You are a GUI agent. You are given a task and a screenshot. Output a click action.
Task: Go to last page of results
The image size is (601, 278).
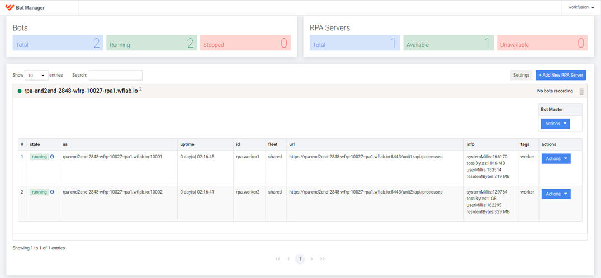pos(323,259)
